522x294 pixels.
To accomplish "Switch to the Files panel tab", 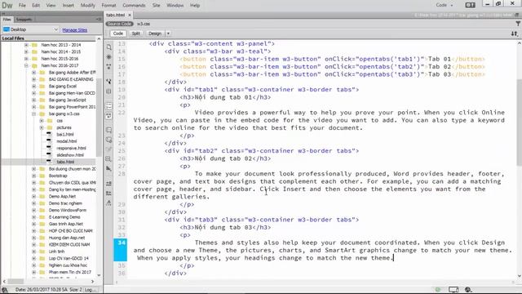I will pyautogui.click(x=7, y=20).
